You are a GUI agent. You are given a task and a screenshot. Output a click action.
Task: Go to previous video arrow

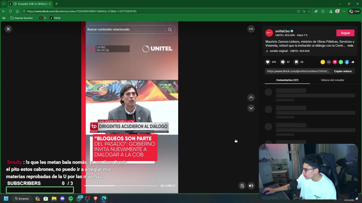point(251,98)
